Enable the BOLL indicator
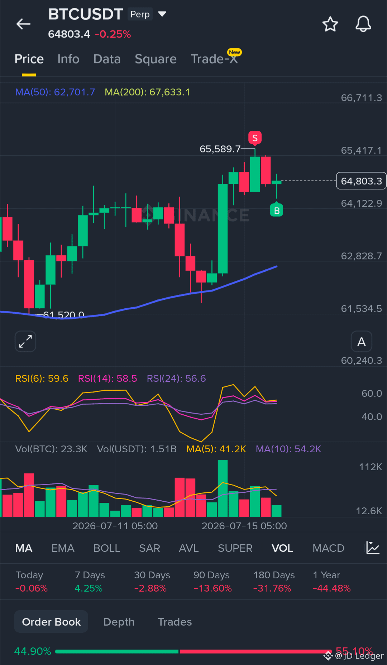This screenshot has height=665, width=387. coord(107,548)
